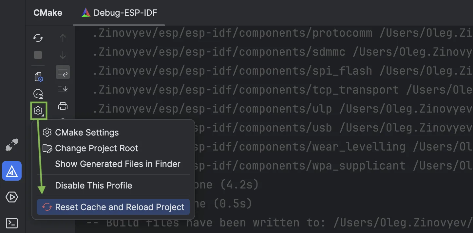The height and width of the screenshot is (233, 473).
Task: Toggle Scroll to End of output
Action: [63, 89]
